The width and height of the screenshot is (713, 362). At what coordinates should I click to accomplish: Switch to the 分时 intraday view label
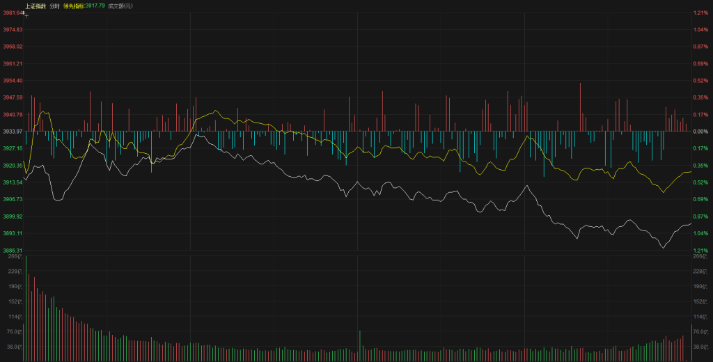click(54, 6)
